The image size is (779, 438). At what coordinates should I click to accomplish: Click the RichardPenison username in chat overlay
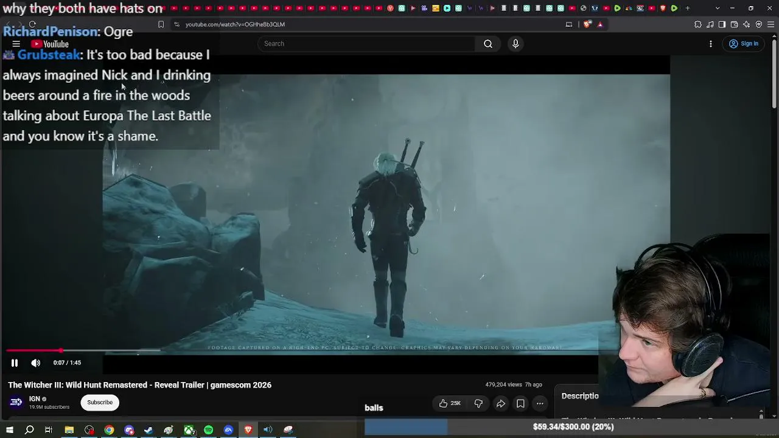pos(51,32)
